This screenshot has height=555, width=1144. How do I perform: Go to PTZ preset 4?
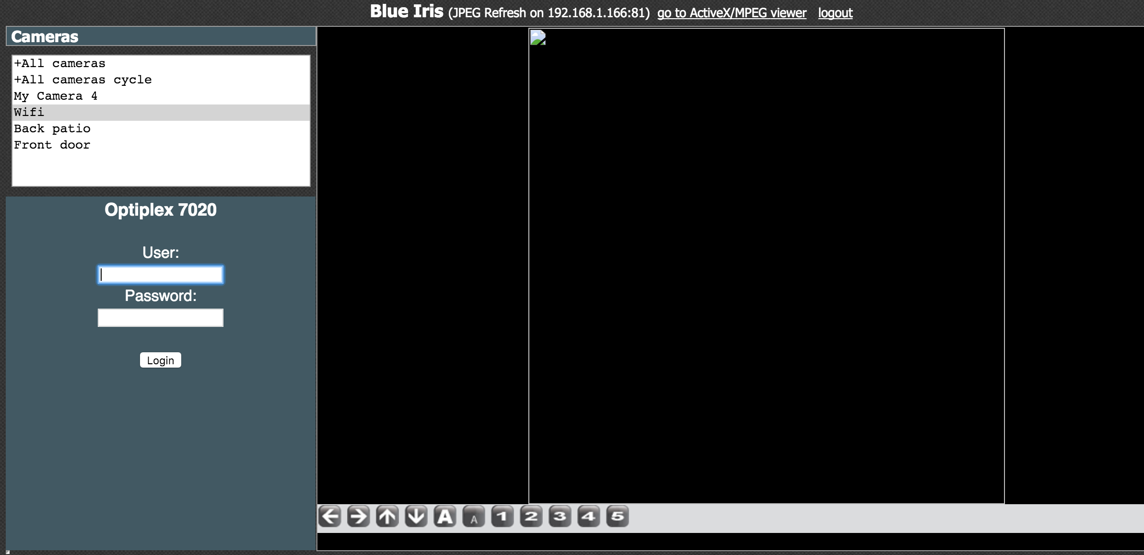588,517
